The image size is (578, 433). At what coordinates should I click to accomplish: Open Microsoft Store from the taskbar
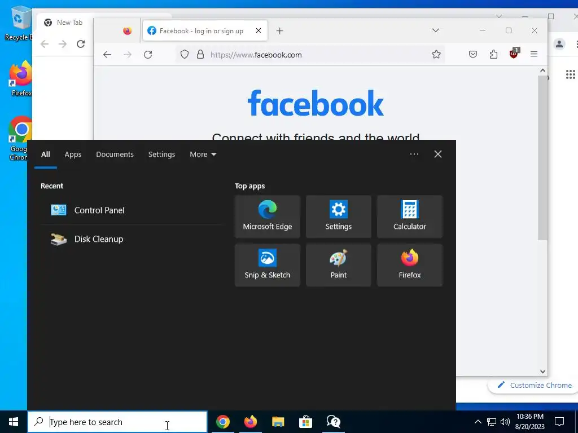(x=305, y=422)
